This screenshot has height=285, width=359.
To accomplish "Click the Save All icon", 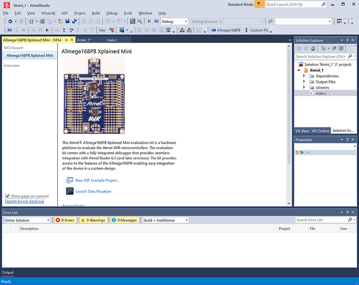I will point(74,21).
